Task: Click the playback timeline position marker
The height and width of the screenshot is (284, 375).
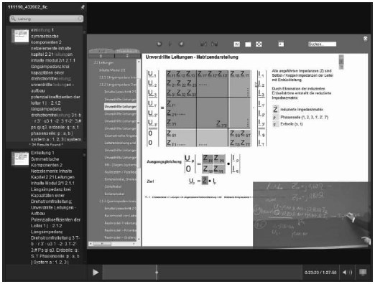Action: [x=157, y=273]
